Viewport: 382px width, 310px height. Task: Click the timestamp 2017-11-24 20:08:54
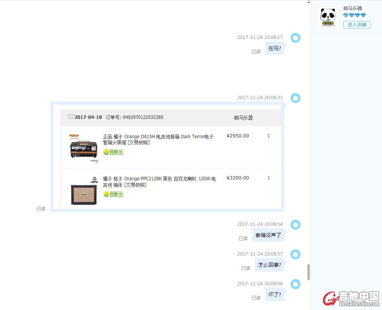[x=260, y=224]
